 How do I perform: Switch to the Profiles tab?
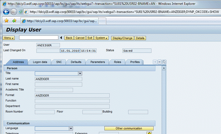(x=135, y=62)
